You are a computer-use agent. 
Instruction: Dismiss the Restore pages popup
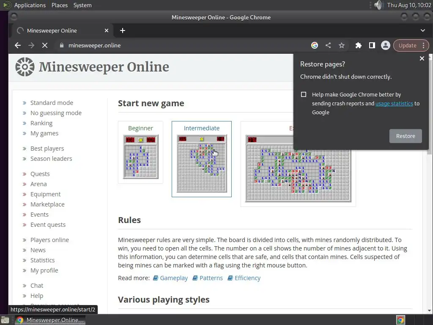(x=422, y=58)
